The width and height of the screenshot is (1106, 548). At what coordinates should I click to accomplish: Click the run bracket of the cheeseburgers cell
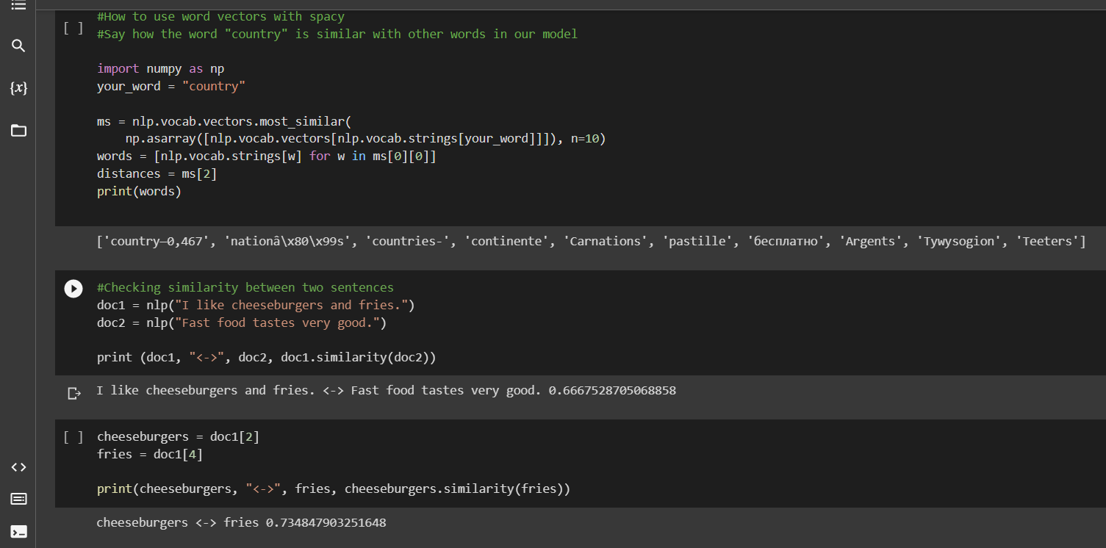coord(73,437)
